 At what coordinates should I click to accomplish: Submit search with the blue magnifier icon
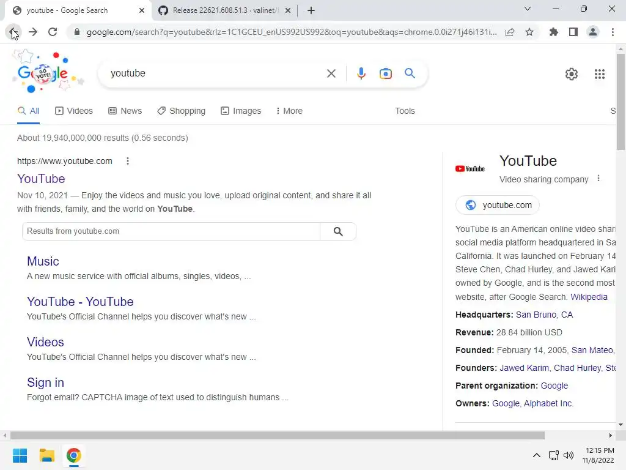(410, 73)
